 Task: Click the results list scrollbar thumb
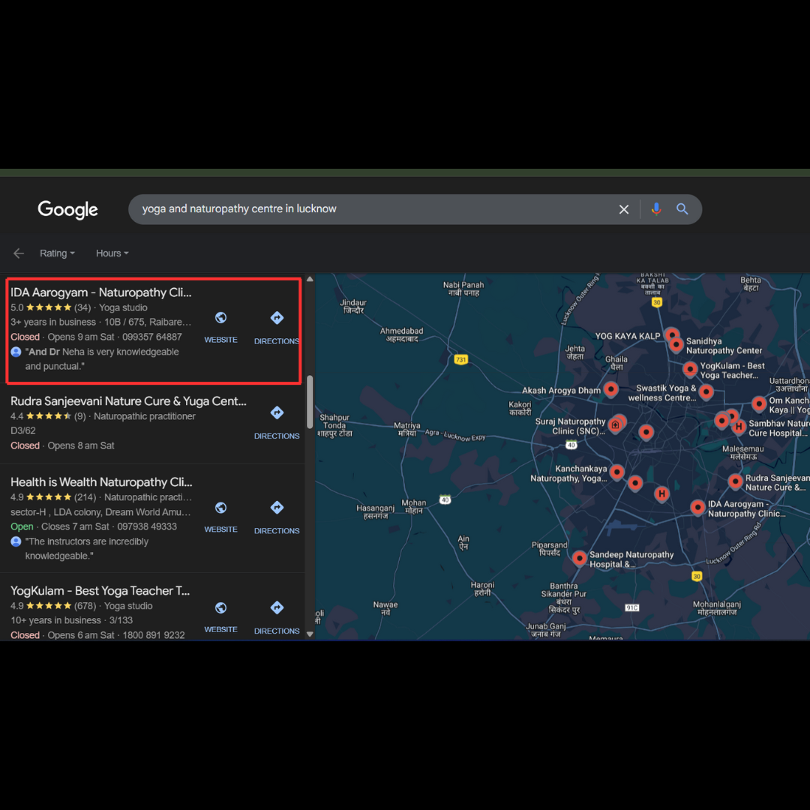[x=310, y=402]
